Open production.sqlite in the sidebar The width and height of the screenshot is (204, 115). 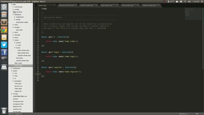pyautogui.click(x=22, y=22)
